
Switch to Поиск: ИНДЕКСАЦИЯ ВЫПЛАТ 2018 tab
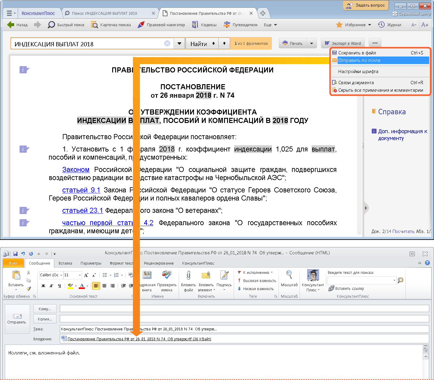coord(105,13)
